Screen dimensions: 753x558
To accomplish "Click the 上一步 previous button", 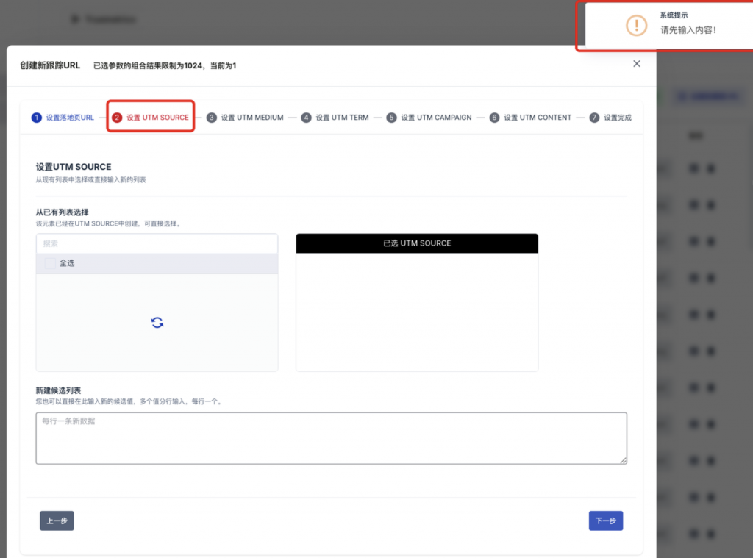I will pos(57,521).
